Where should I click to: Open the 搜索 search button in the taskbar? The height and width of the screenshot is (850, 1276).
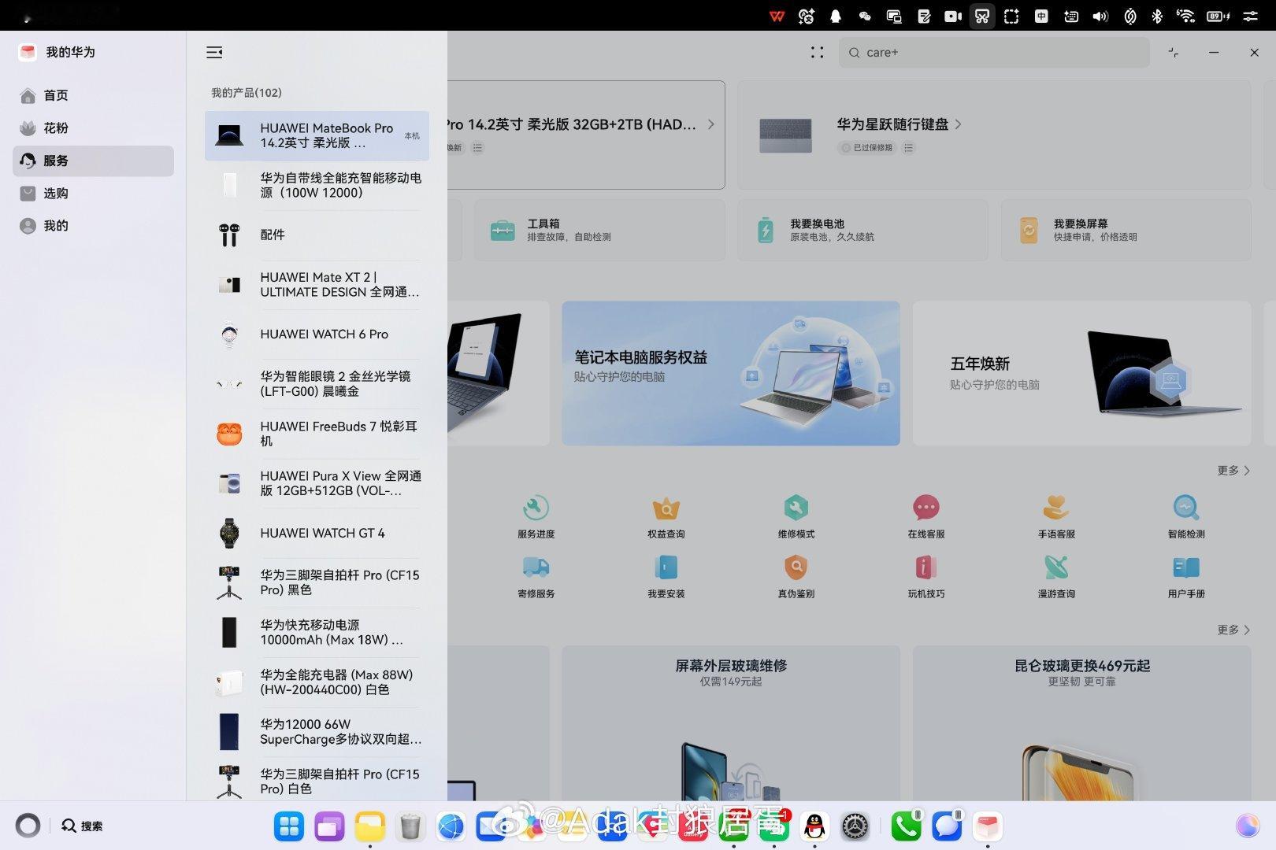[82, 826]
